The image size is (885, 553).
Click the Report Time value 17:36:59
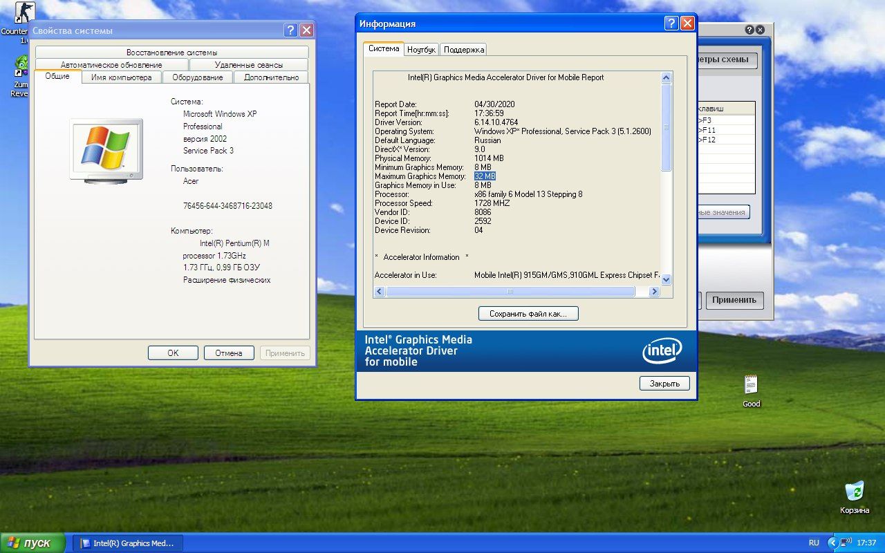(x=489, y=113)
